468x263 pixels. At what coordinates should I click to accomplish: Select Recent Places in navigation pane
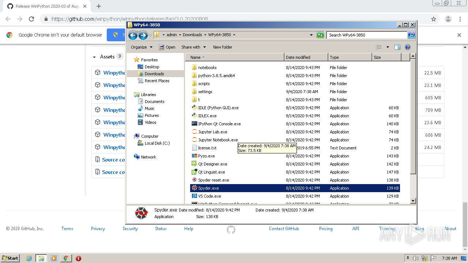pos(157,81)
